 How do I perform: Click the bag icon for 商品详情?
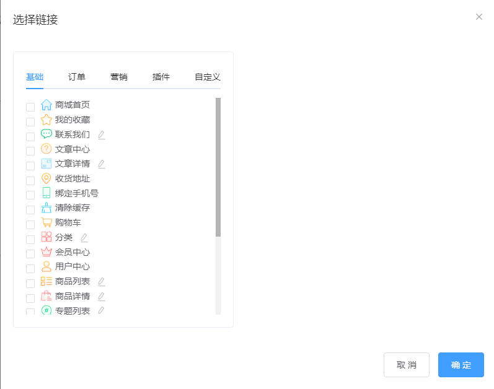(x=46, y=296)
